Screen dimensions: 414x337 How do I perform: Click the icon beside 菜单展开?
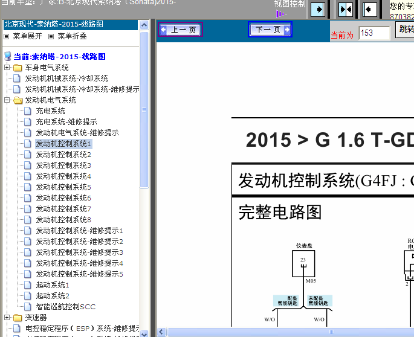coord(6,36)
